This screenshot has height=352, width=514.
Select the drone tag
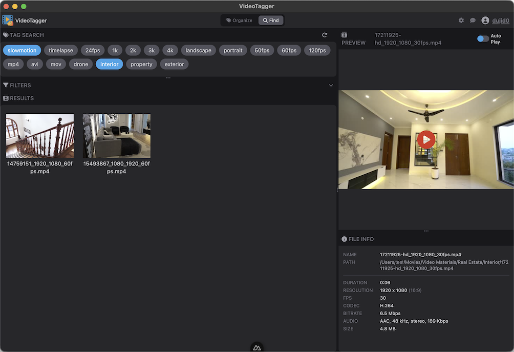click(x=81, y=64)
